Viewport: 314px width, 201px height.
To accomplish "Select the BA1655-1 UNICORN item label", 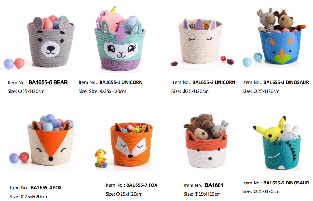I will pos(121,82).
